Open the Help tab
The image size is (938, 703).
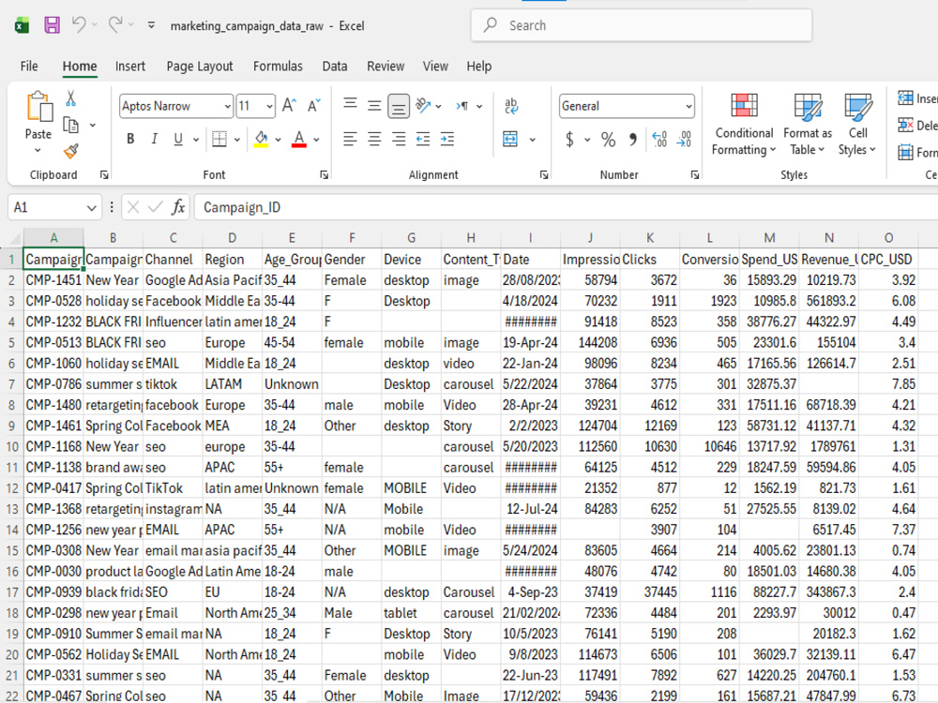coord(478,67)
